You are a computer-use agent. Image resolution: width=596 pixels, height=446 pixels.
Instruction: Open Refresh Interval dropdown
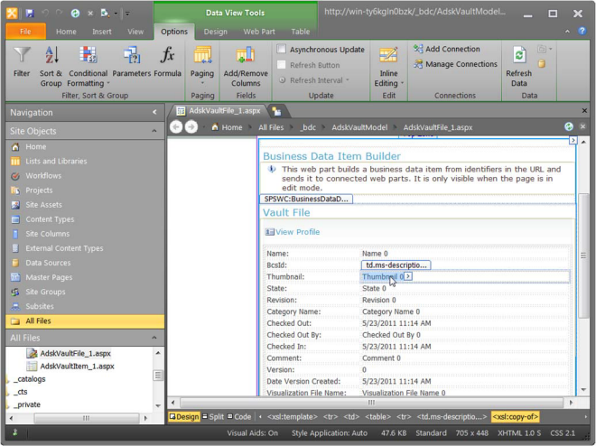pos(314,80)
